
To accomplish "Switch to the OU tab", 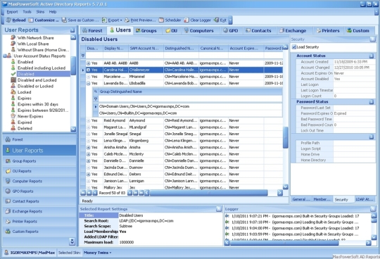I will [172, 30].
